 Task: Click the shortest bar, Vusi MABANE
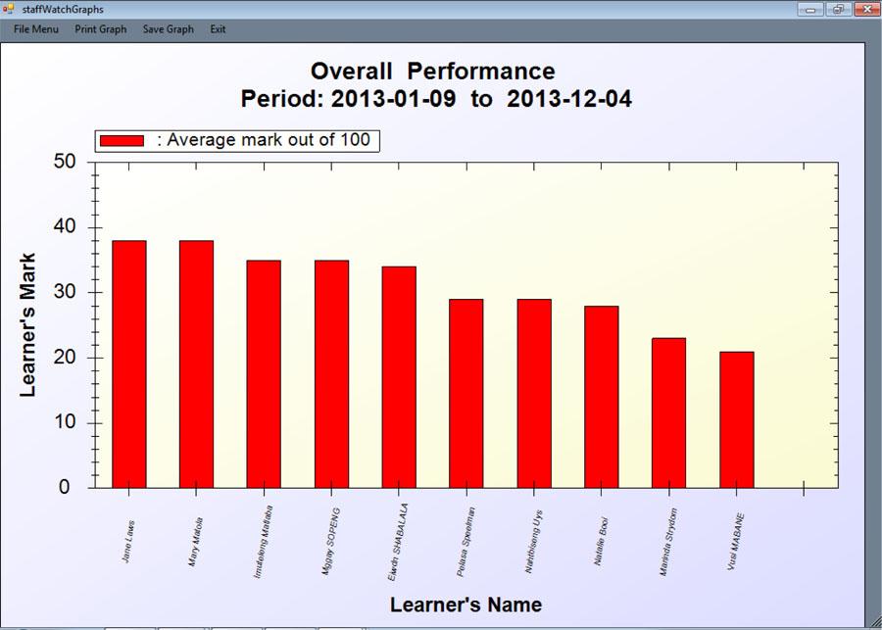736,419
